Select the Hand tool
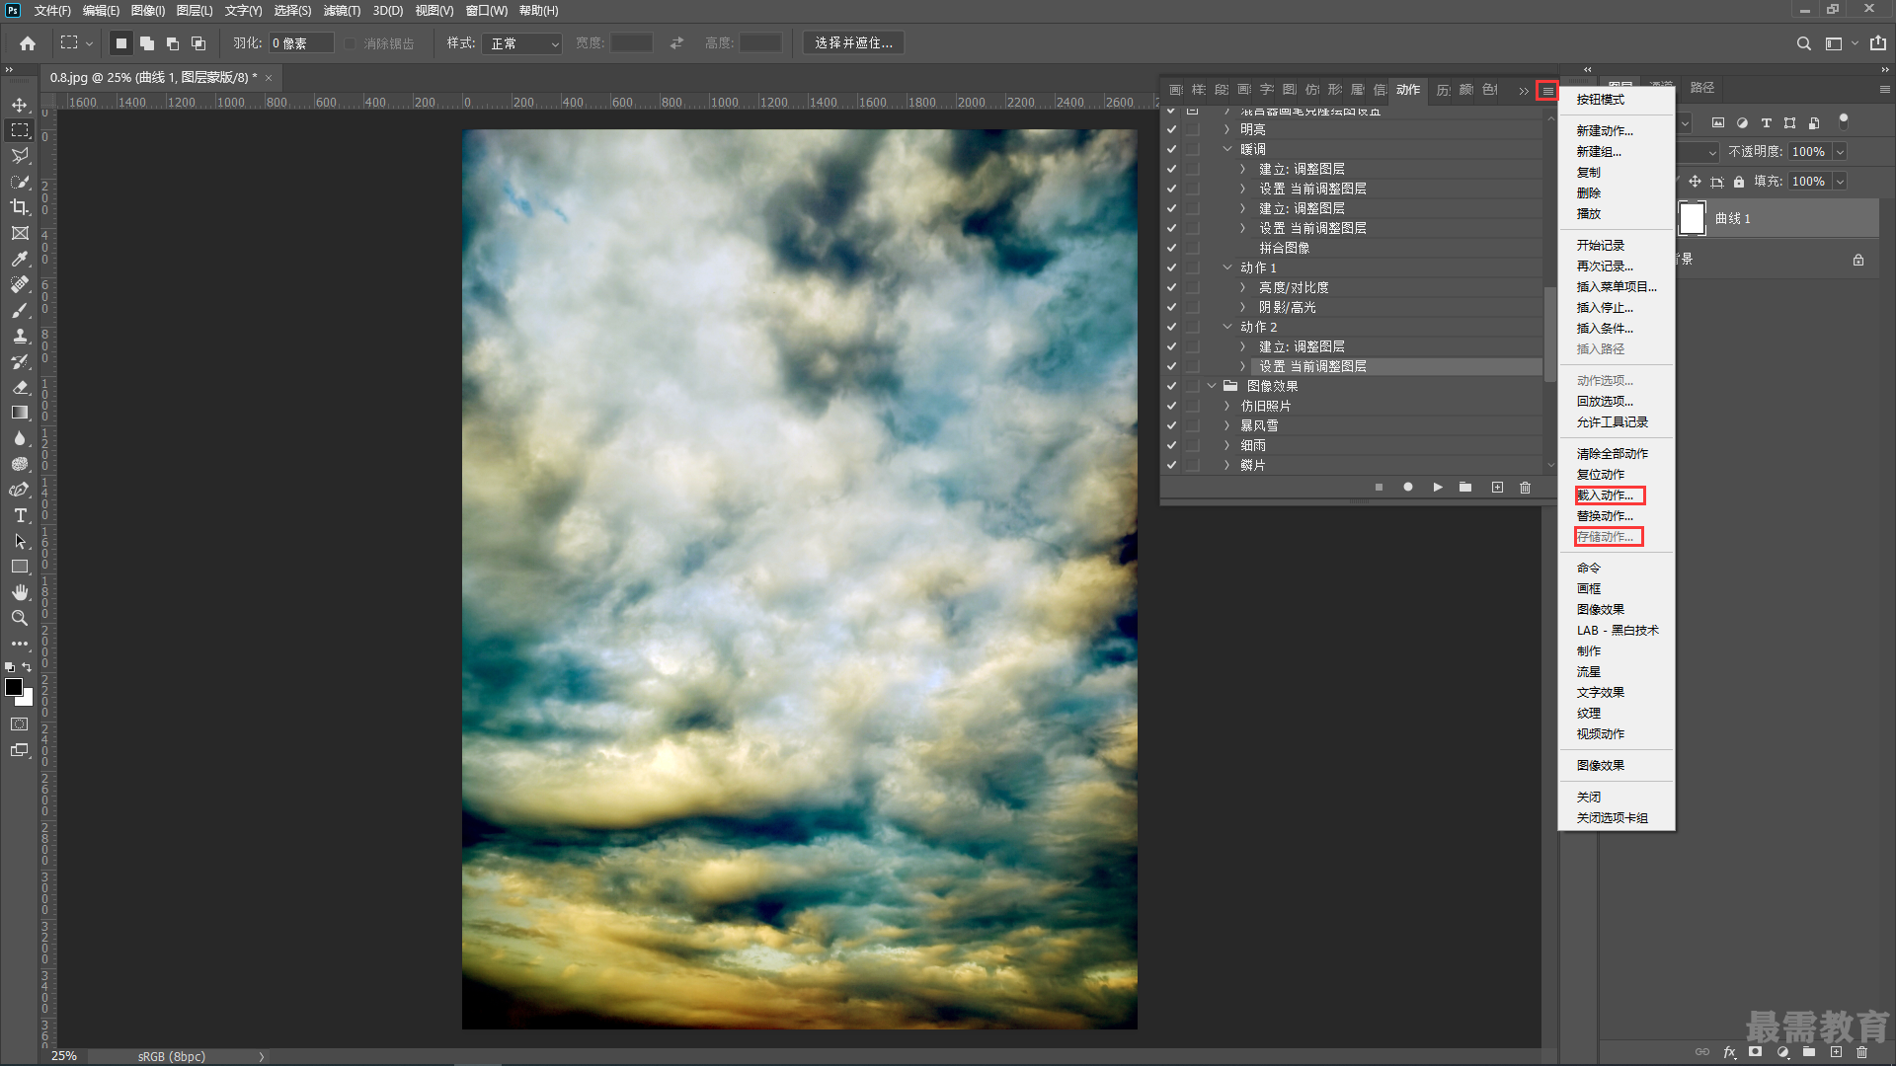This screenshot has height=1066, width=1896. click(x=20, y=592)
